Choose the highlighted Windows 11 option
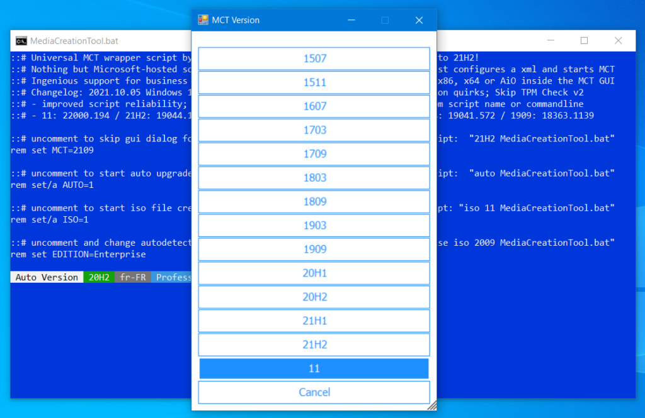The height and width of the screenshot is (418, 645). pyautogui.click(x=314, y=368)
